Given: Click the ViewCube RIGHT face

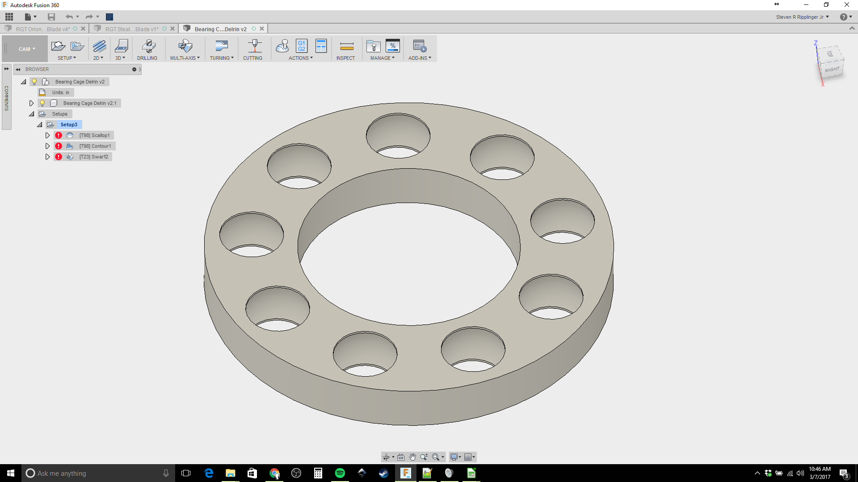Looking at the screenshot, I should pos(832,70).
